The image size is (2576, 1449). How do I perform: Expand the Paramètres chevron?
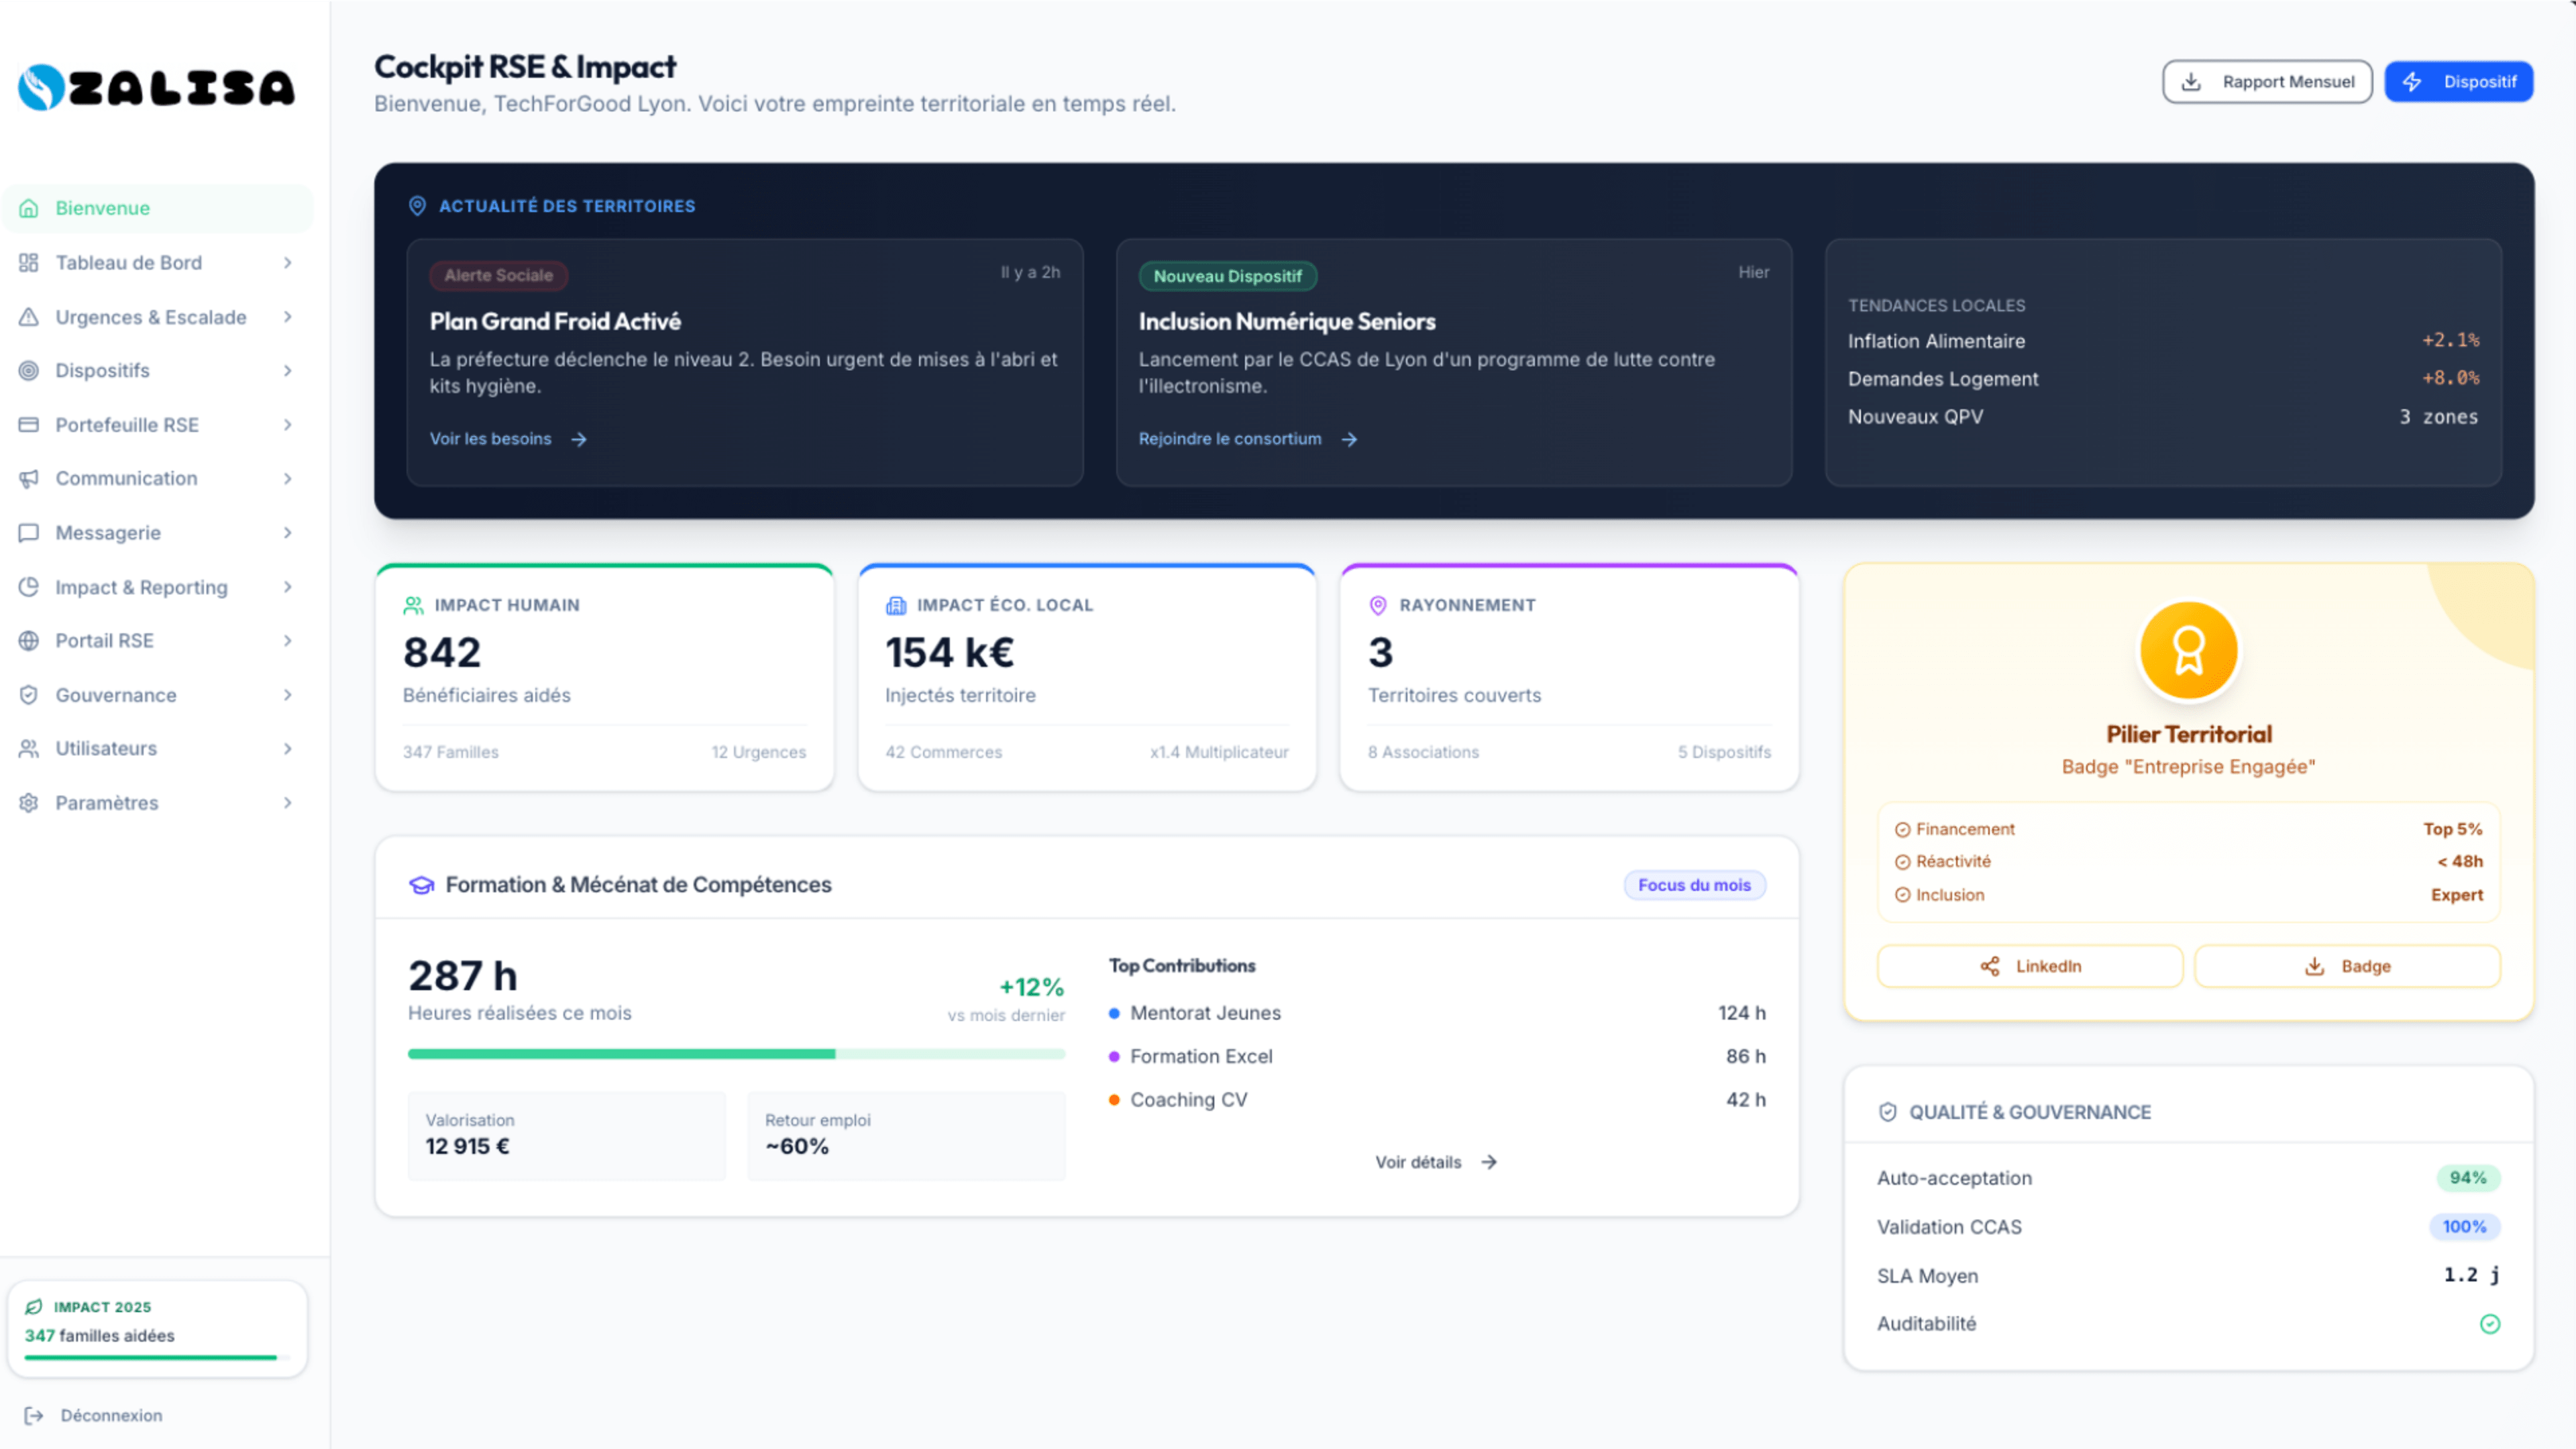(x=288, y=803)
